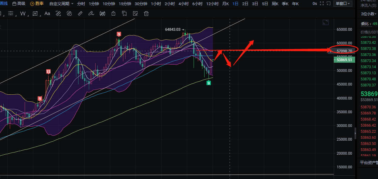378x179 pixels.
Task: Switch to 1分钟 timeframe
Action: [x=94, y=4]
